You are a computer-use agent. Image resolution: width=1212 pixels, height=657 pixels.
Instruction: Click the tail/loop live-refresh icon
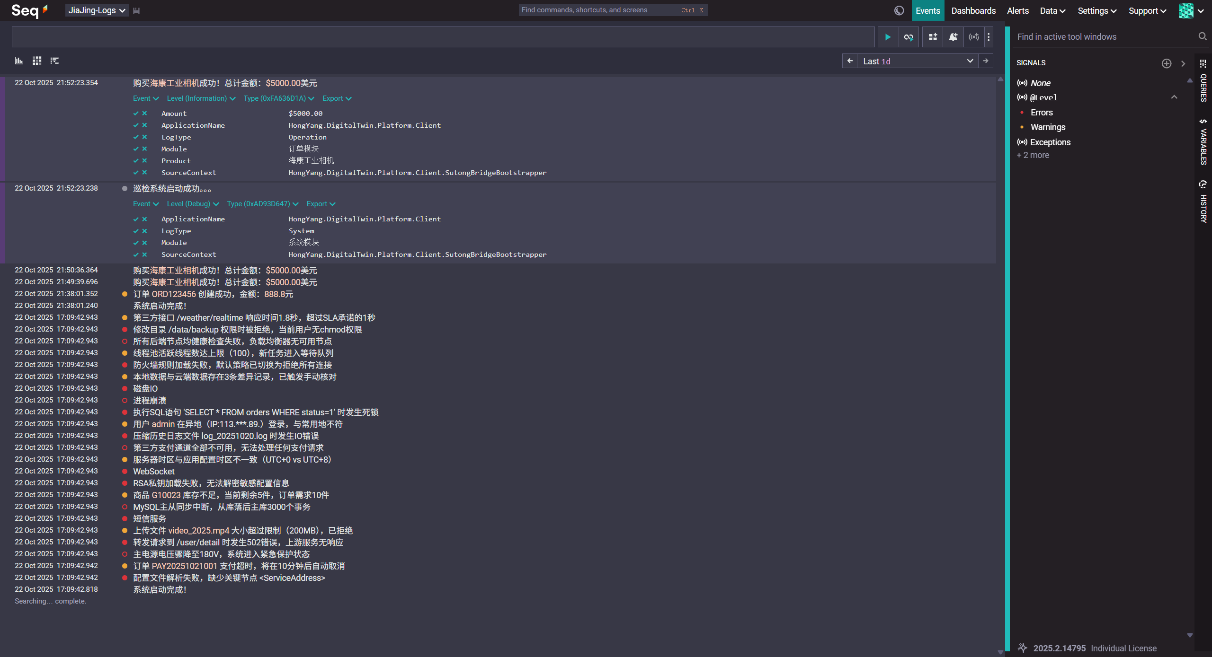click(x=909, y=37)
